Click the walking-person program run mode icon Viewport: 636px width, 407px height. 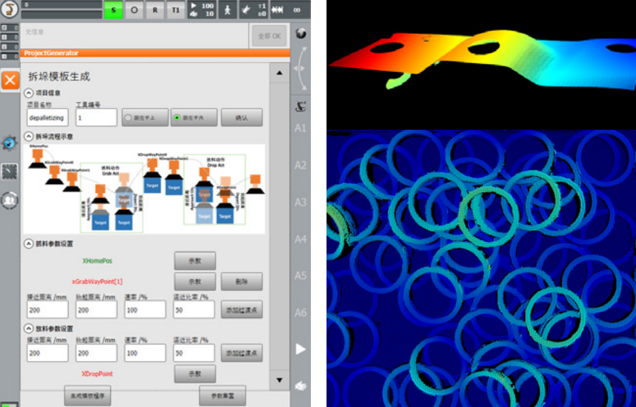coord(228,10)
